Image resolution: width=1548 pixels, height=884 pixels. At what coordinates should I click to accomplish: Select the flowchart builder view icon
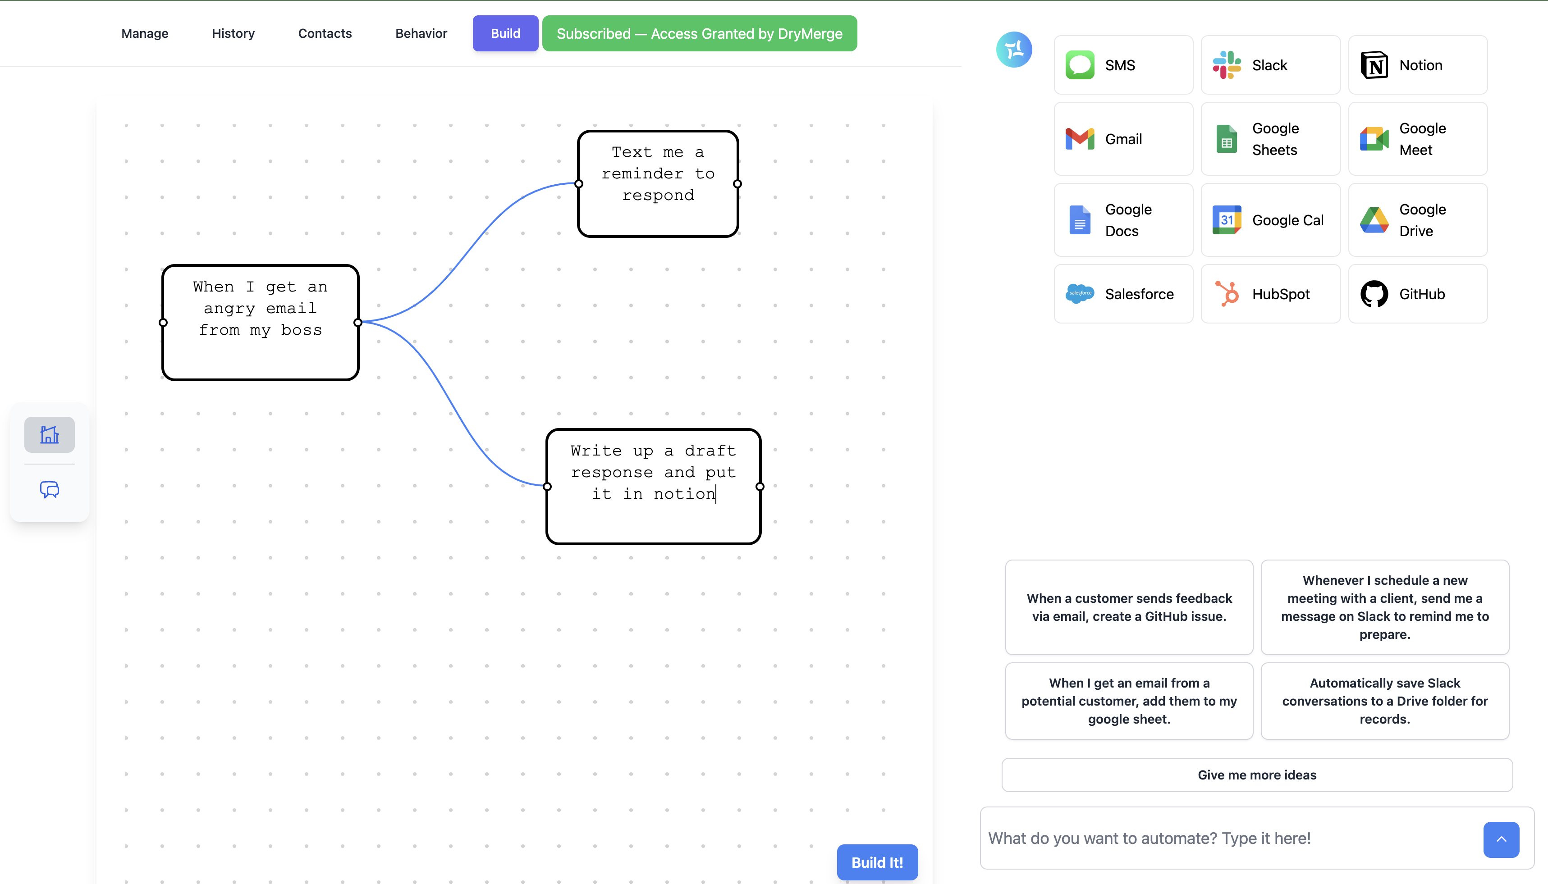(x=49, y=435)
